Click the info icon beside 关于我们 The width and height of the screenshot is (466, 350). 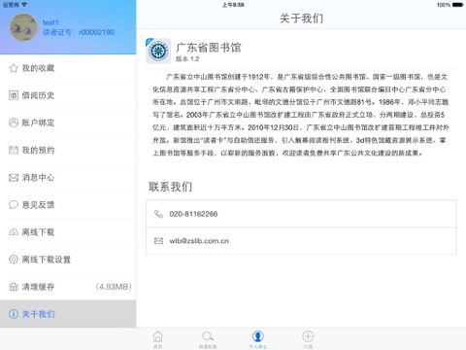[14, 314]
